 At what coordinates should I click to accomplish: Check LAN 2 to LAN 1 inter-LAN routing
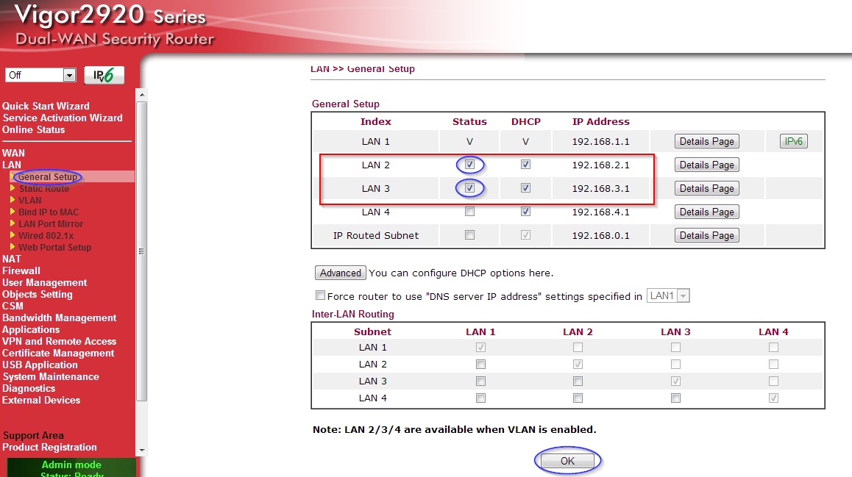coord(480,364)
